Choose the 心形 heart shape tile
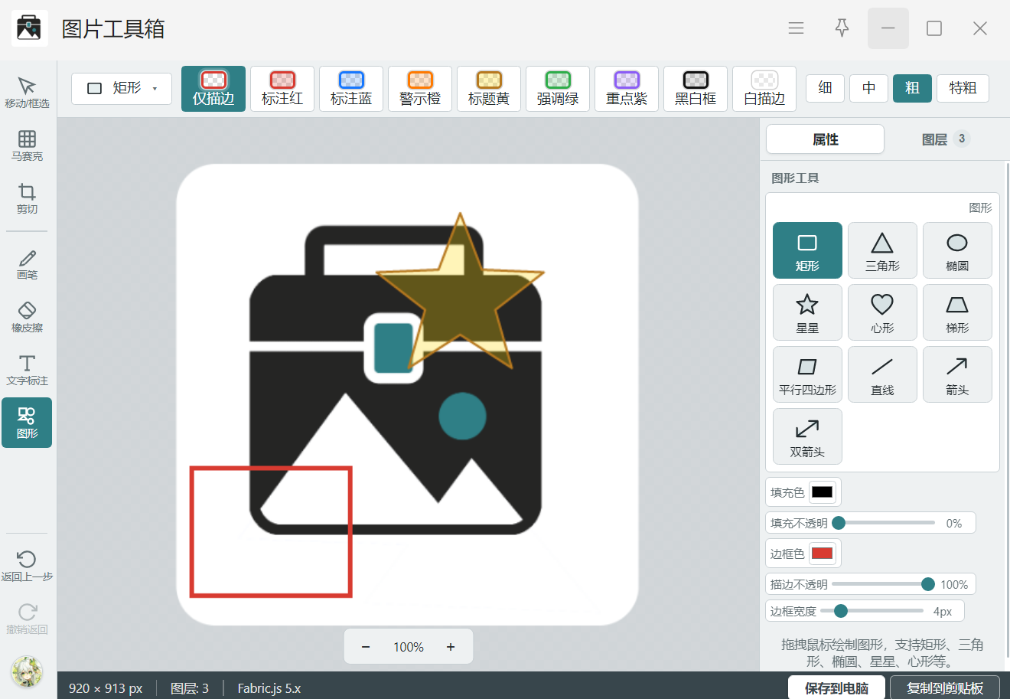Screen dimensions: 1010x699 882,312
